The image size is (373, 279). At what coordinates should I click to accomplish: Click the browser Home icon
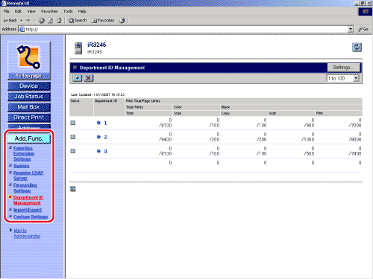pyautogui.click(x=59, y=20)
